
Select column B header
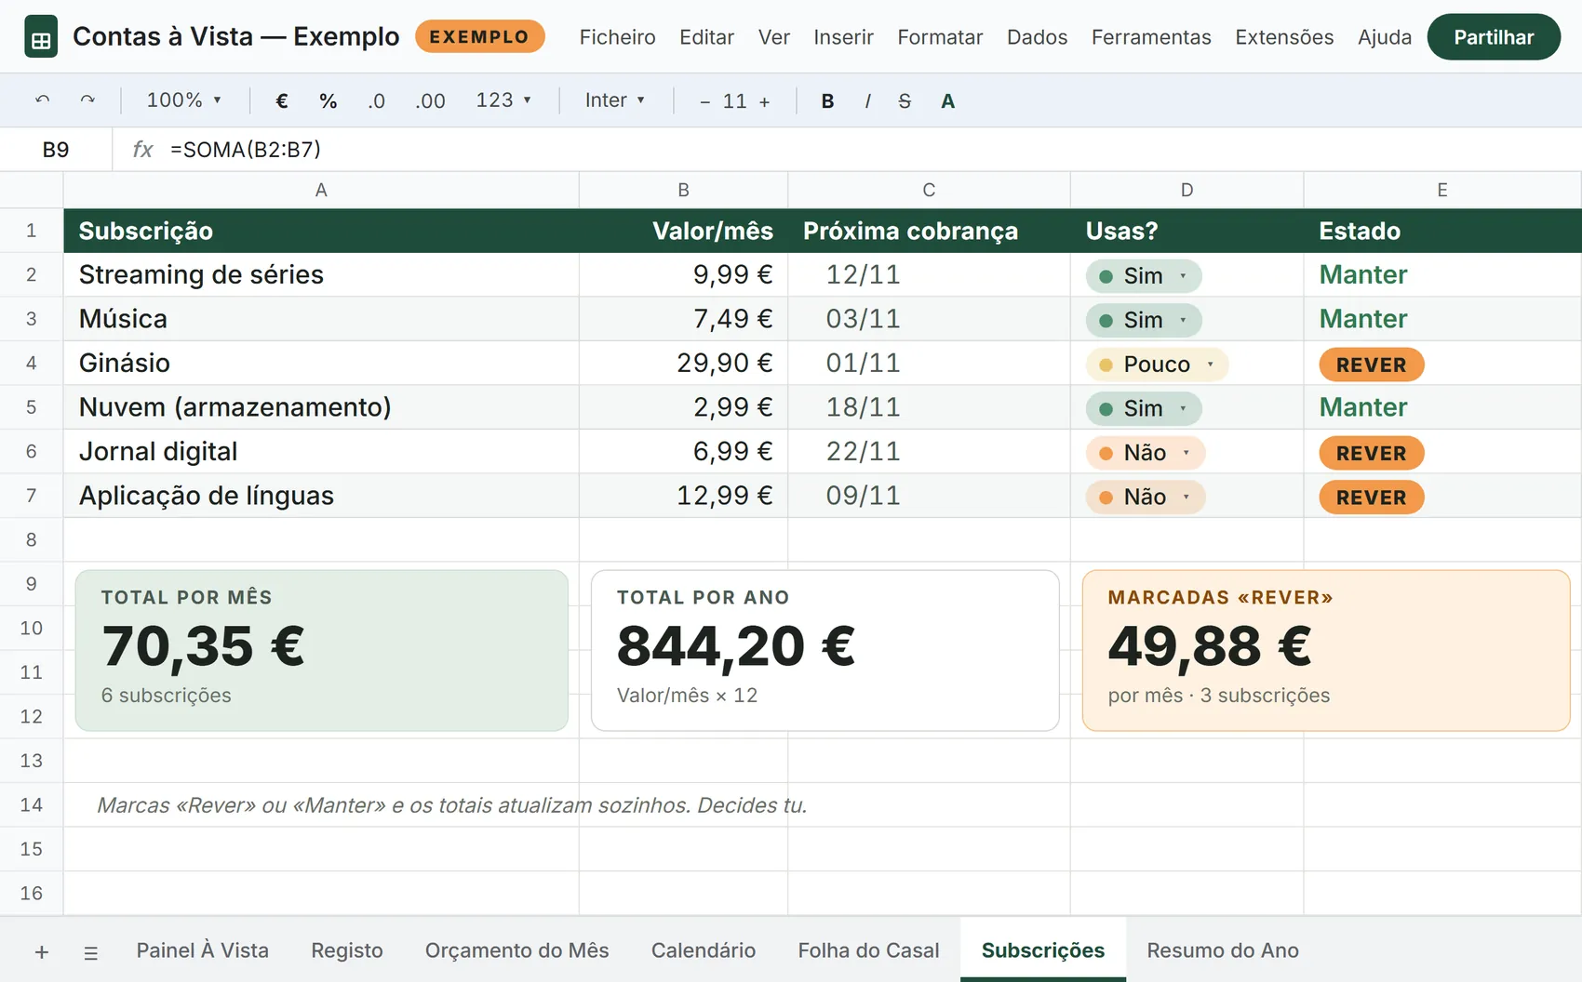pos(683,190)
